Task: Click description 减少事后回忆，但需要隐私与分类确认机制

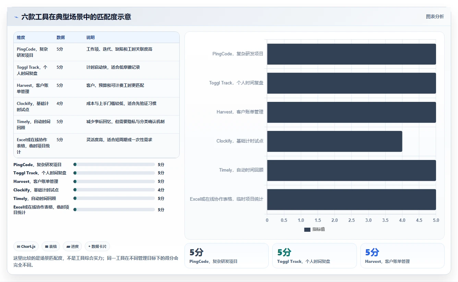Action: (125, 122)
